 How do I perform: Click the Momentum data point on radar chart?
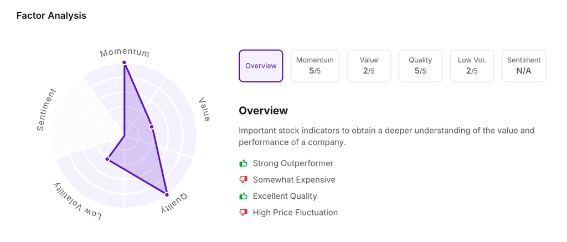point(125,63)
